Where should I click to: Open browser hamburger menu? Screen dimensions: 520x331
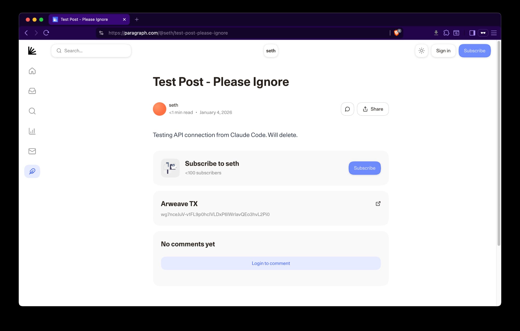(x=494, y=33)
